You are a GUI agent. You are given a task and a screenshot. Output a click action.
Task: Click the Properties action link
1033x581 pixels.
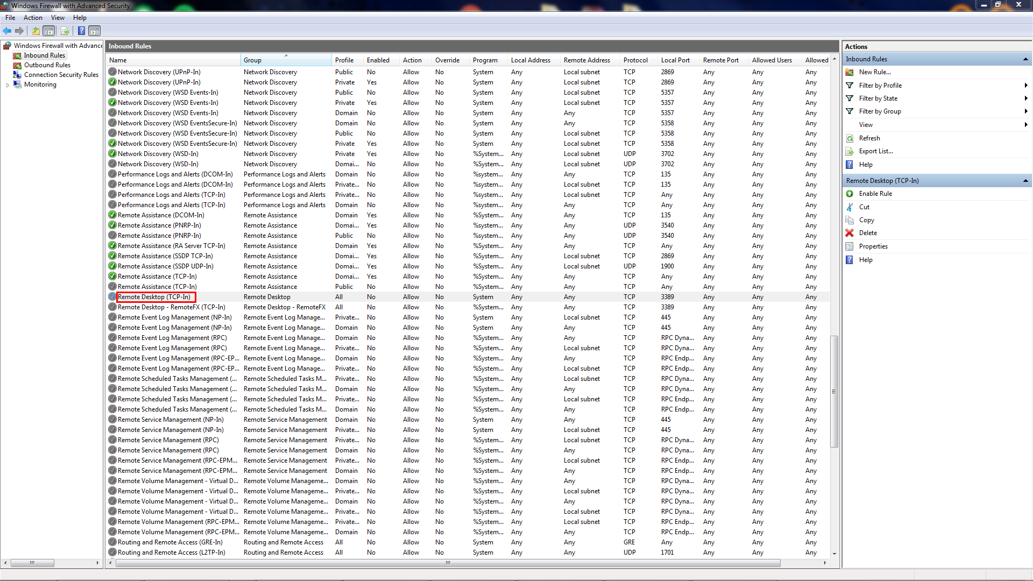[x=873, y=246]
